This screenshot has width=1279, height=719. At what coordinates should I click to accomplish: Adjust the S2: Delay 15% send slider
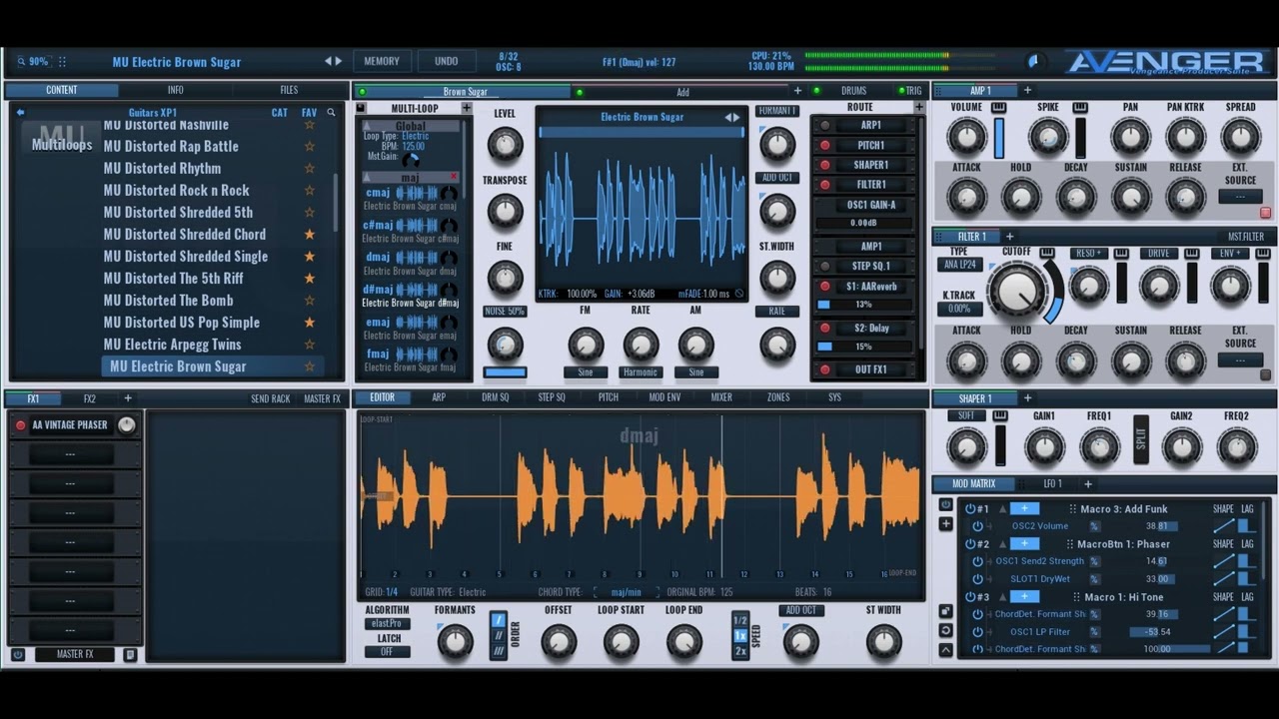[864, 347]
